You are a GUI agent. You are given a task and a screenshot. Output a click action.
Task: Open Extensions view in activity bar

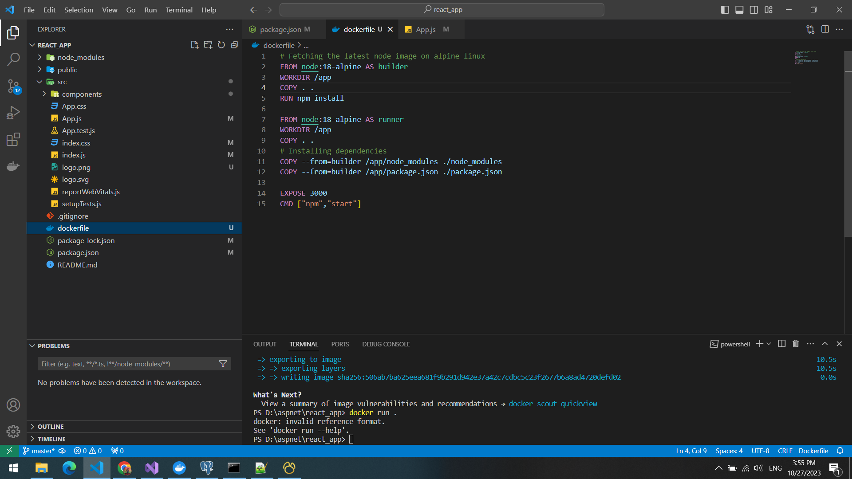(x=13, y=139)
